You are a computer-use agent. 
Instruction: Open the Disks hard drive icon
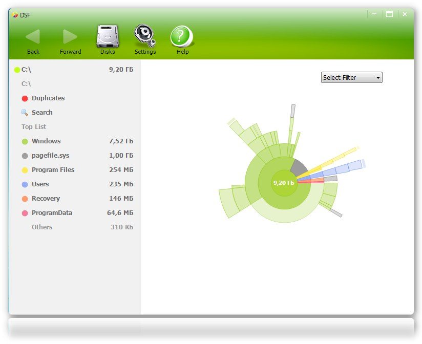108,36
